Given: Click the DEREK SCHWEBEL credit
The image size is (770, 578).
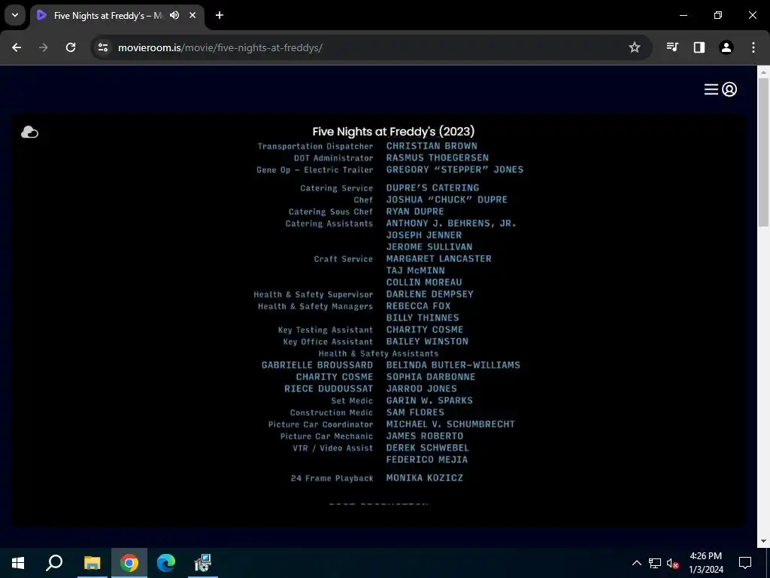Looking at the screenshot, I should 427,448.
